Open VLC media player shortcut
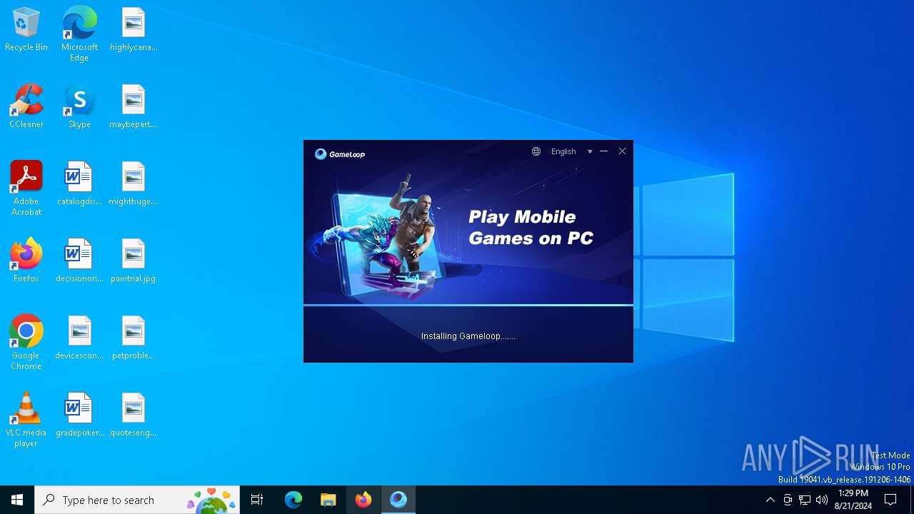This screenshot has width=914, height=514. [26, 420]
